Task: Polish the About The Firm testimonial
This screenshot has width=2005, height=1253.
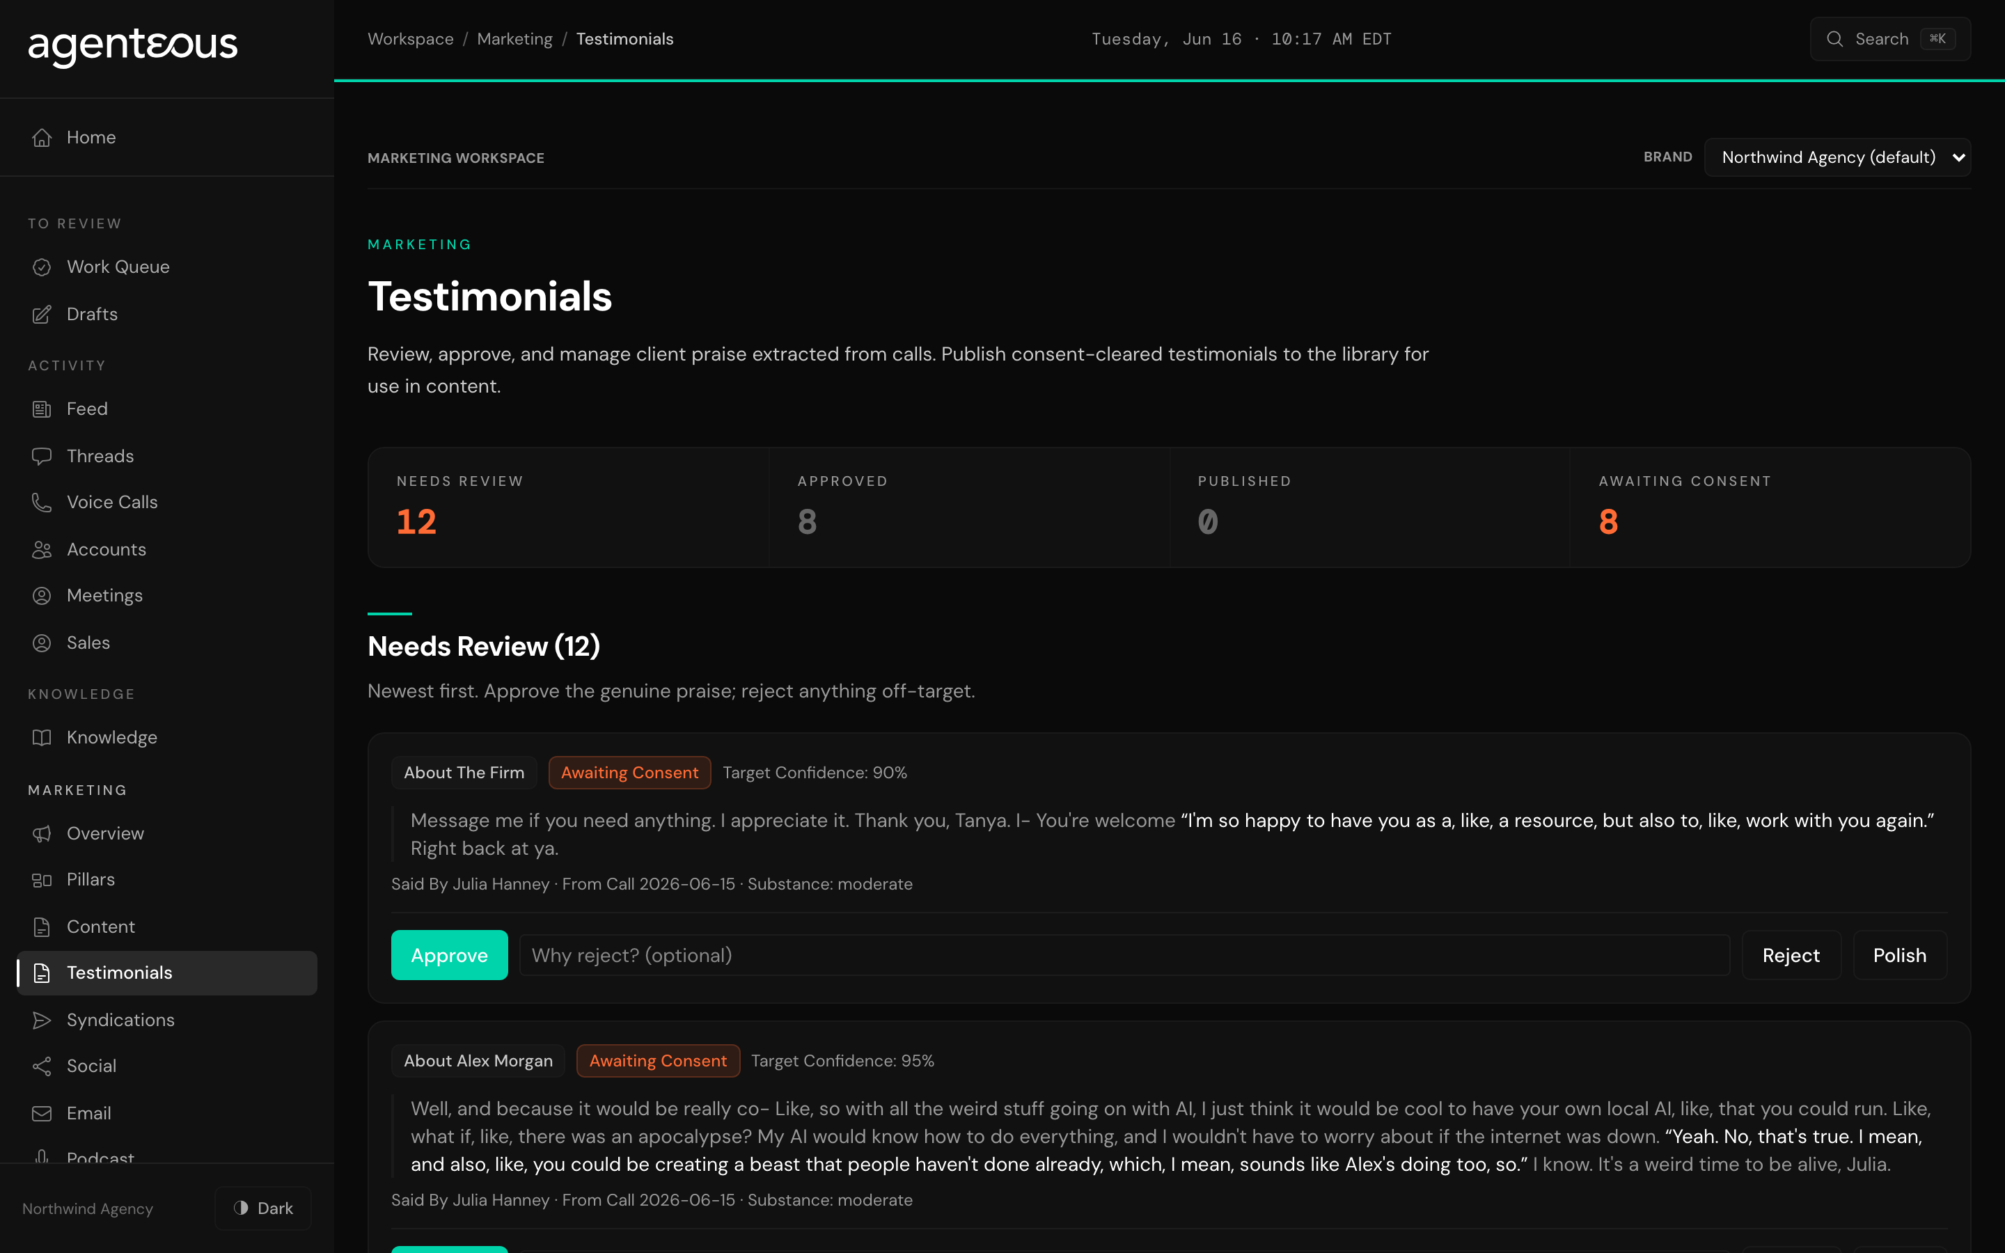Action: click(x=1899, y=956)
